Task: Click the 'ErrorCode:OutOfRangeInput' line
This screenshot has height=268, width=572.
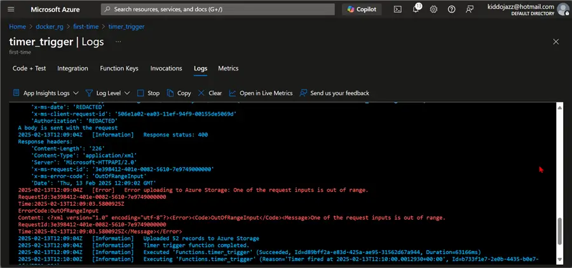Action: coord(58,211)
